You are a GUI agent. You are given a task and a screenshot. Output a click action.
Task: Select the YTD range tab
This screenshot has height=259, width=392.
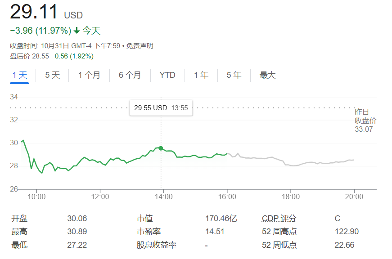point(167,75)
